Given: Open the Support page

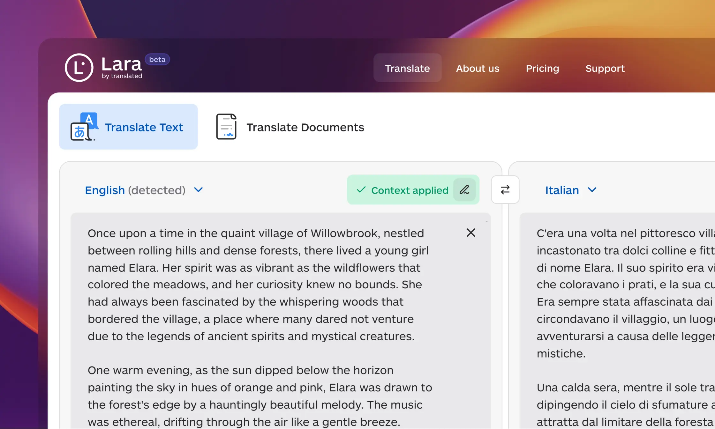Looking at the screenshot, I should click(x=605, y=68).
